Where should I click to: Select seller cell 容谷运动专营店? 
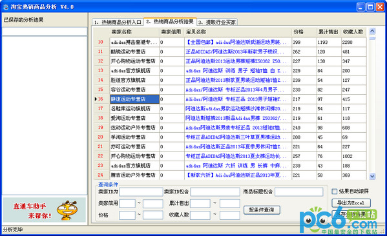pos(135,90)
